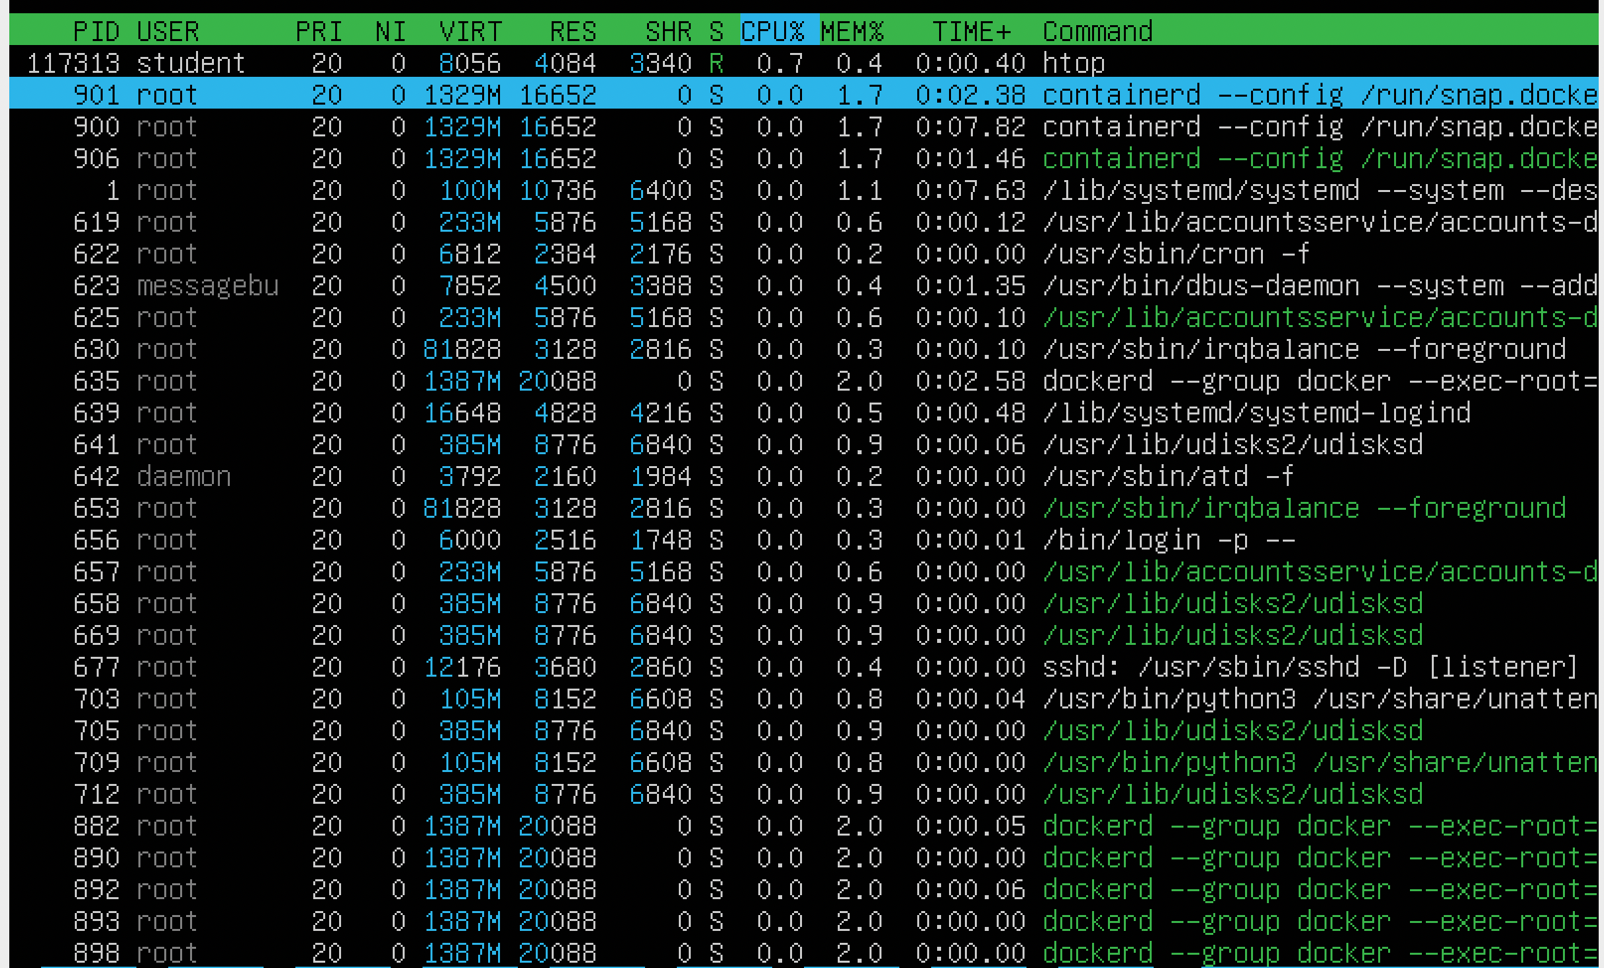The height and width of the screenshot is (968, 1604).
Task: Select accountsservice thread row PID 657
Action: point(804,571)
